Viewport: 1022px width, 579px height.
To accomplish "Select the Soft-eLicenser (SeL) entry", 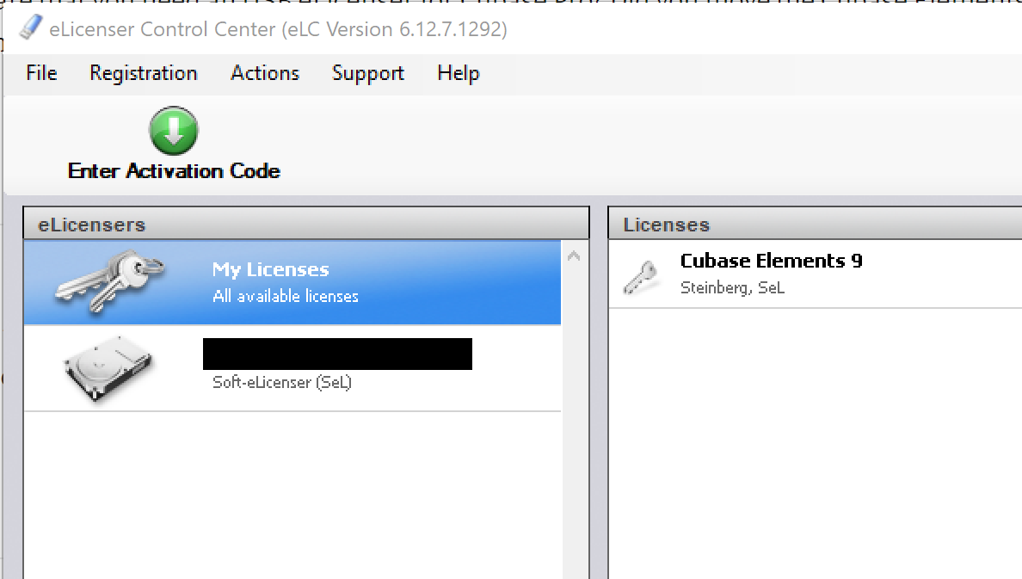I will point(292,368).
